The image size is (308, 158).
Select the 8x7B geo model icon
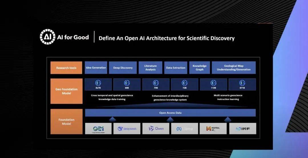pos(98,83)
